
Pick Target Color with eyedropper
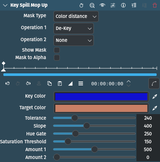pyautogui.click(x=155, y=108)
